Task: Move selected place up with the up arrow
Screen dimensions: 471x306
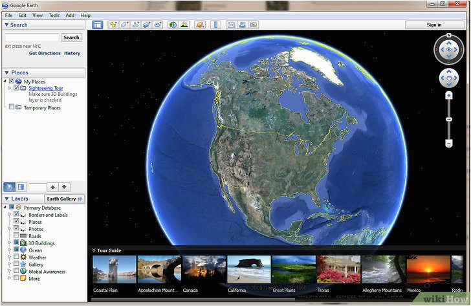Action: coord(52,187)
